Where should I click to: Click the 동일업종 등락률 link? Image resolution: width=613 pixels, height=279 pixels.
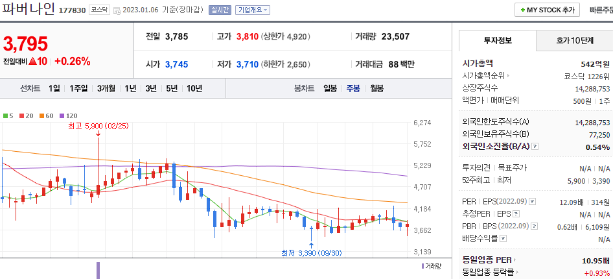489,272
